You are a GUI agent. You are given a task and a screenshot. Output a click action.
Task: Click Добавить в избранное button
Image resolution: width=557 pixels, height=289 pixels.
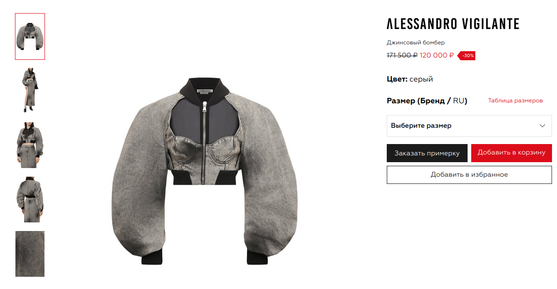pyautogui.click(x=469, y=175)
